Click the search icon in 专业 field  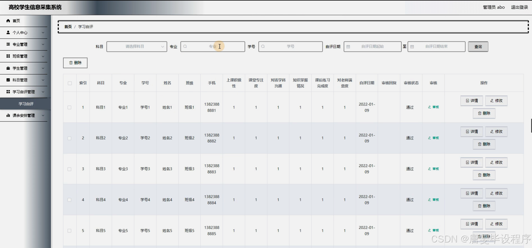[x=185, y=46]
